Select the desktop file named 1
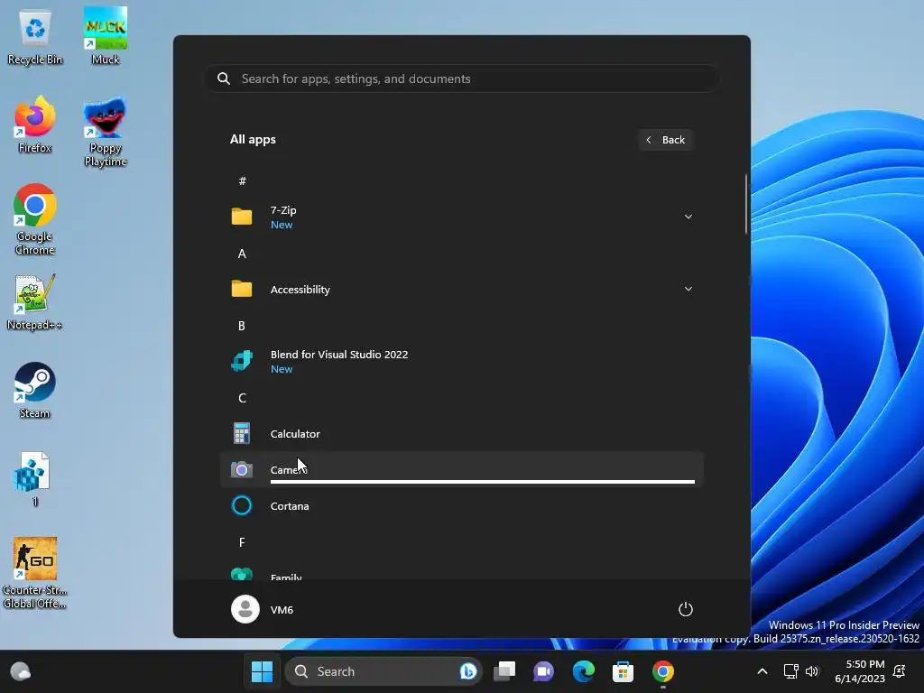Viewport: 924px width, 693px height. [x=35, y=479]
